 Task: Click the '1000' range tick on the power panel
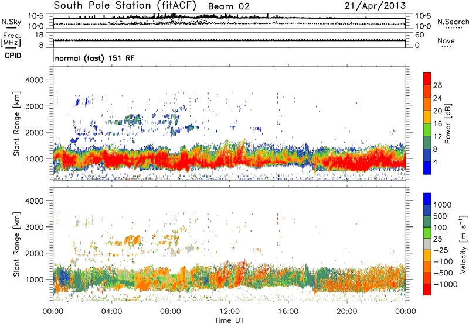pos(34,158)
